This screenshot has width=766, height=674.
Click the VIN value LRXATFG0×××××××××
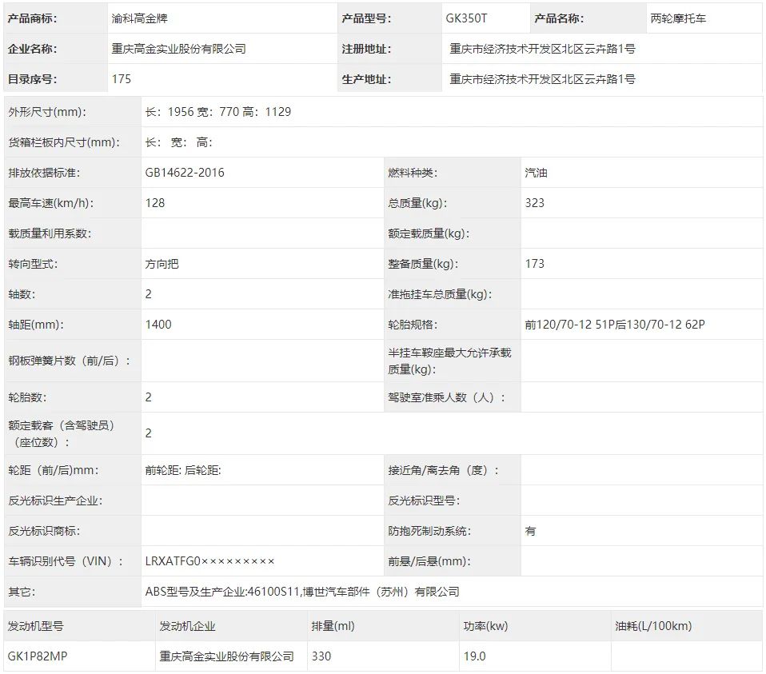209,561
